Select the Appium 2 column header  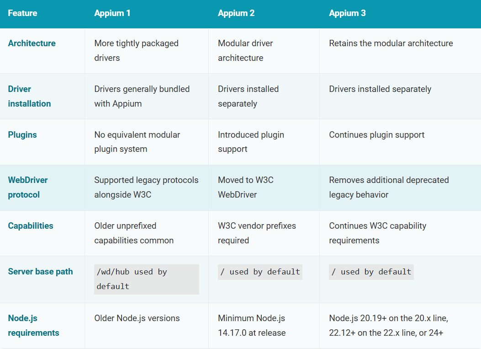coord(236,13)
